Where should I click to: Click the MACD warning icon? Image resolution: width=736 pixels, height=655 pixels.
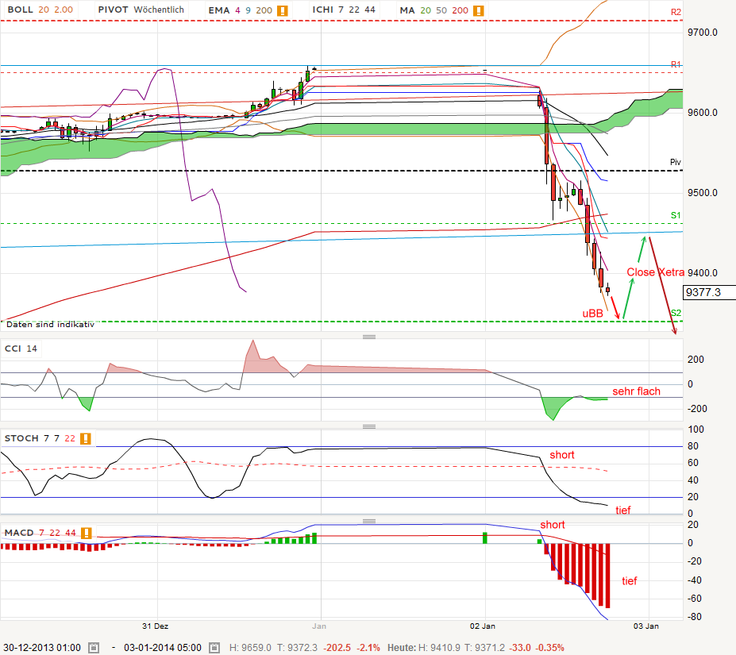(x=87, y=533)
